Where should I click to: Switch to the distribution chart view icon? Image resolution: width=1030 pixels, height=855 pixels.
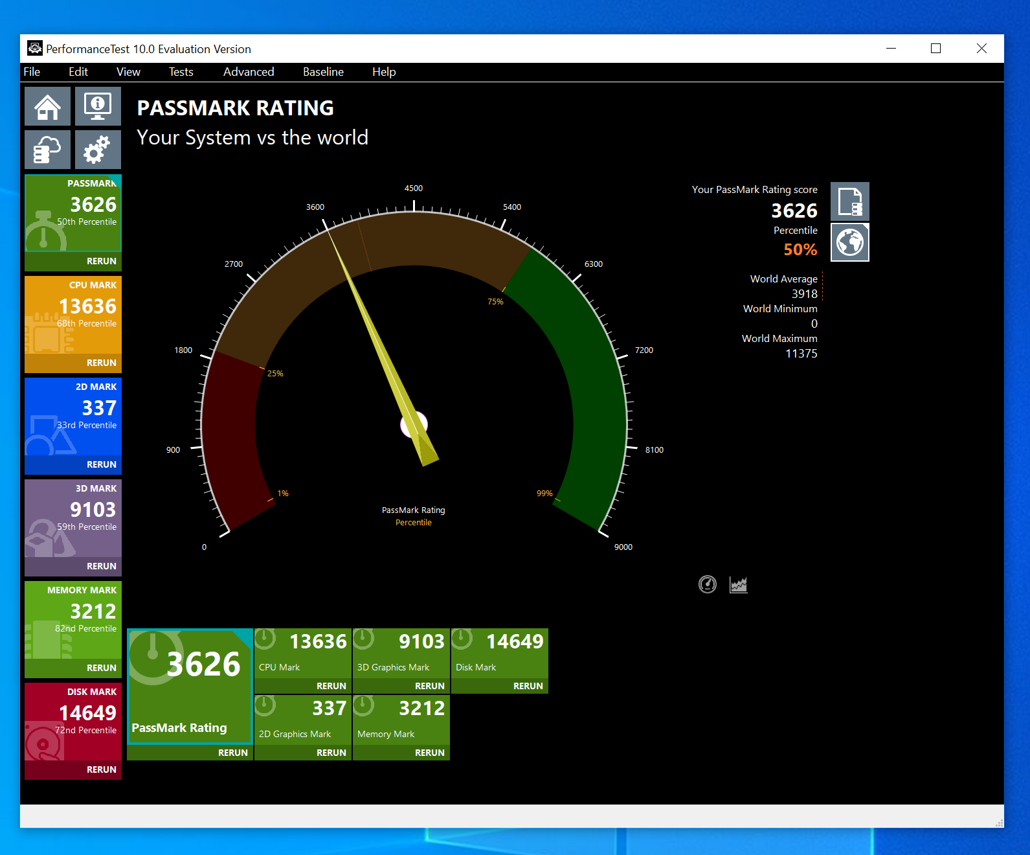[739, 584]
